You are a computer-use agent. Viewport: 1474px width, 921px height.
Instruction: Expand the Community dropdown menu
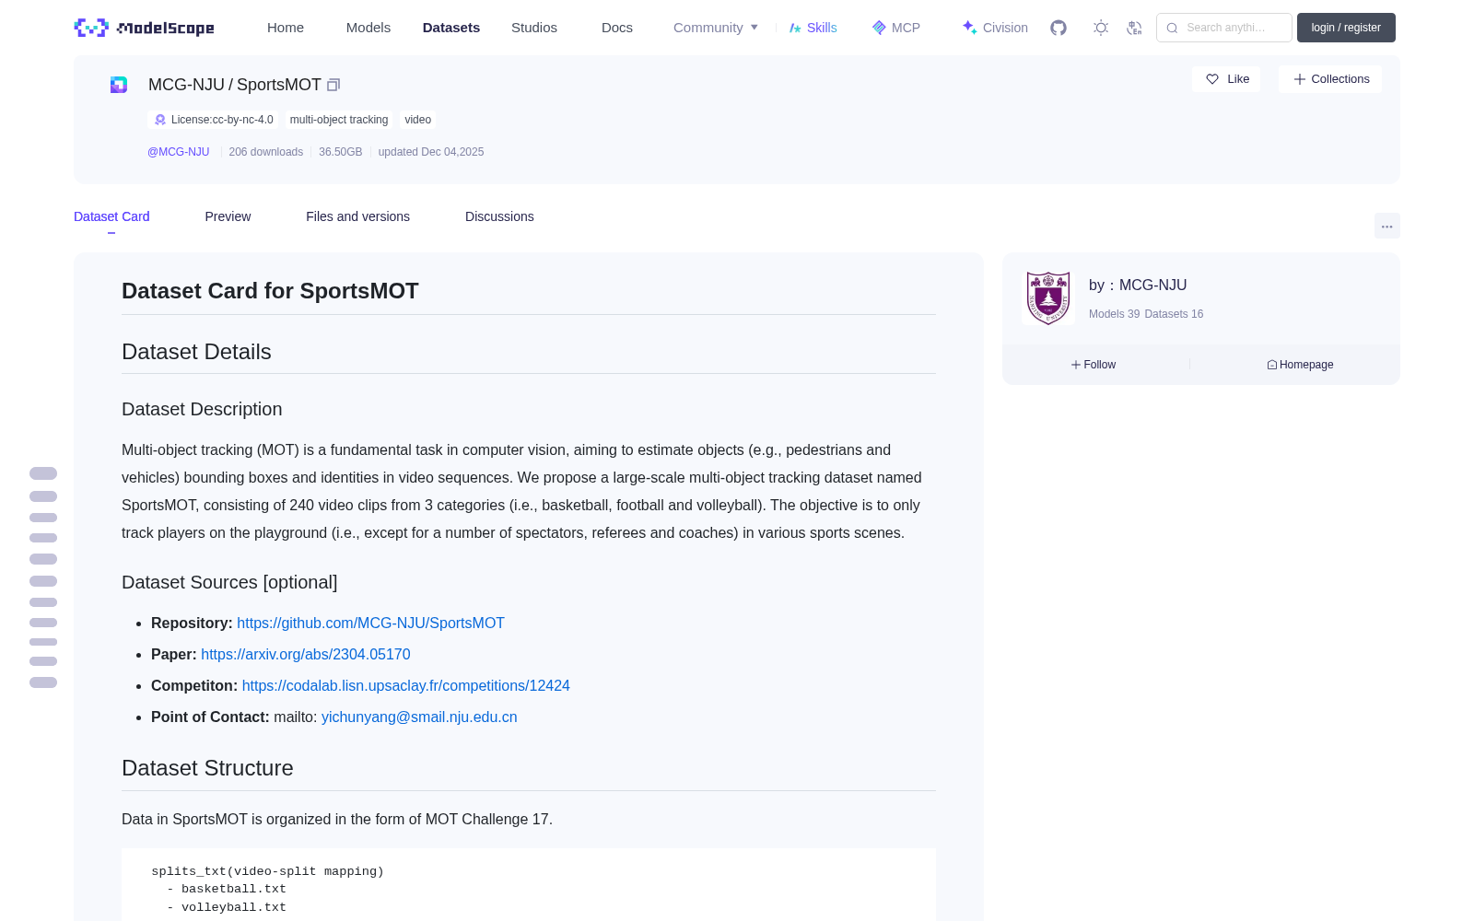pyautogui.click(x=716, y=28)
